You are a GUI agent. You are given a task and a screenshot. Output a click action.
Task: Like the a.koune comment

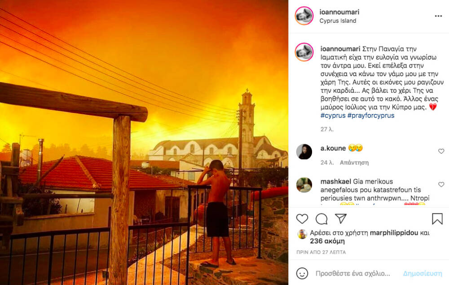pyautogui.click(x=441, y=151)
